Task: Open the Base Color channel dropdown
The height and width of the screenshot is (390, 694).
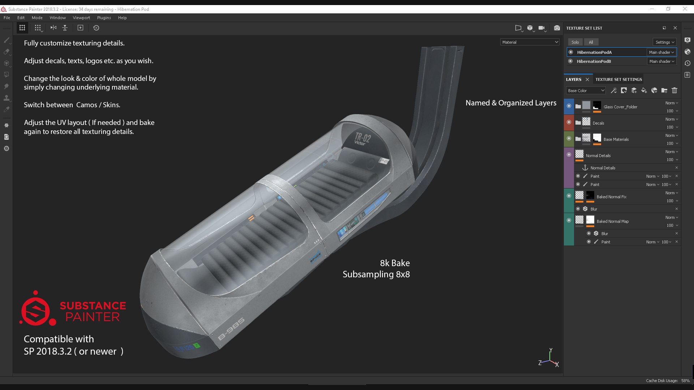Action: (x=586, y=91)
